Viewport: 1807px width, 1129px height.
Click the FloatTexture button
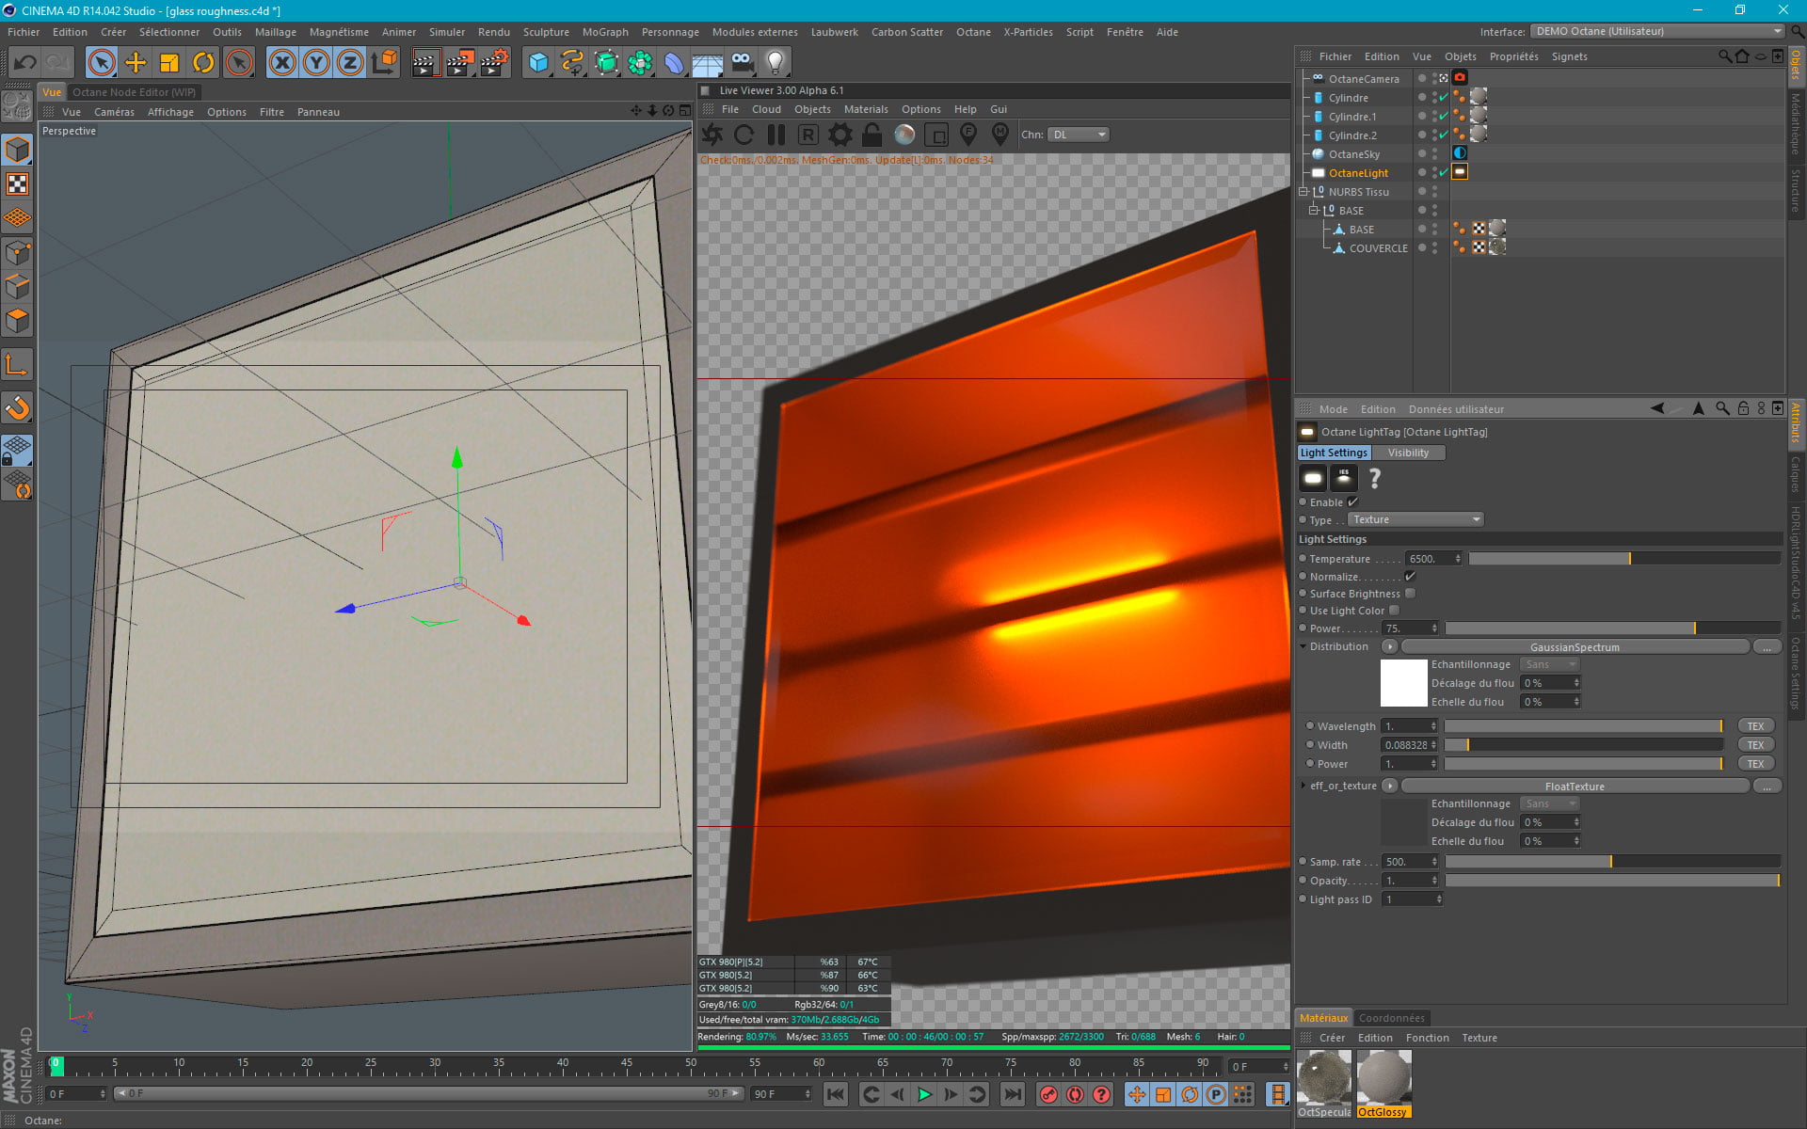1575,787
